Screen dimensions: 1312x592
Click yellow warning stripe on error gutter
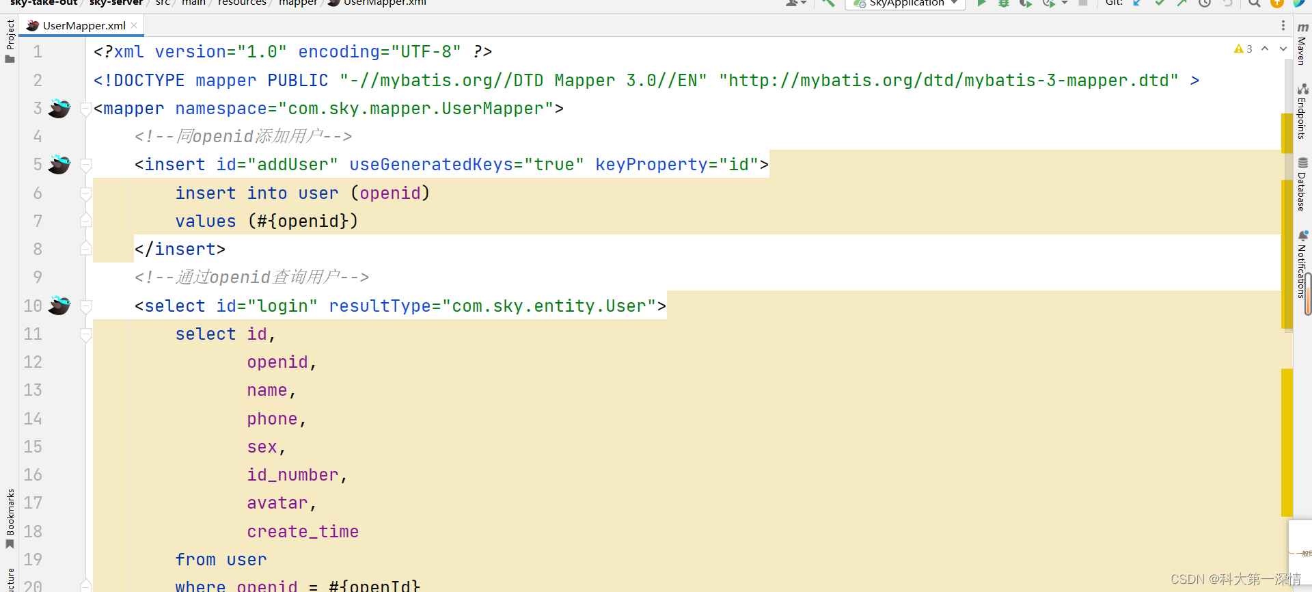[x=1287, y=442]
